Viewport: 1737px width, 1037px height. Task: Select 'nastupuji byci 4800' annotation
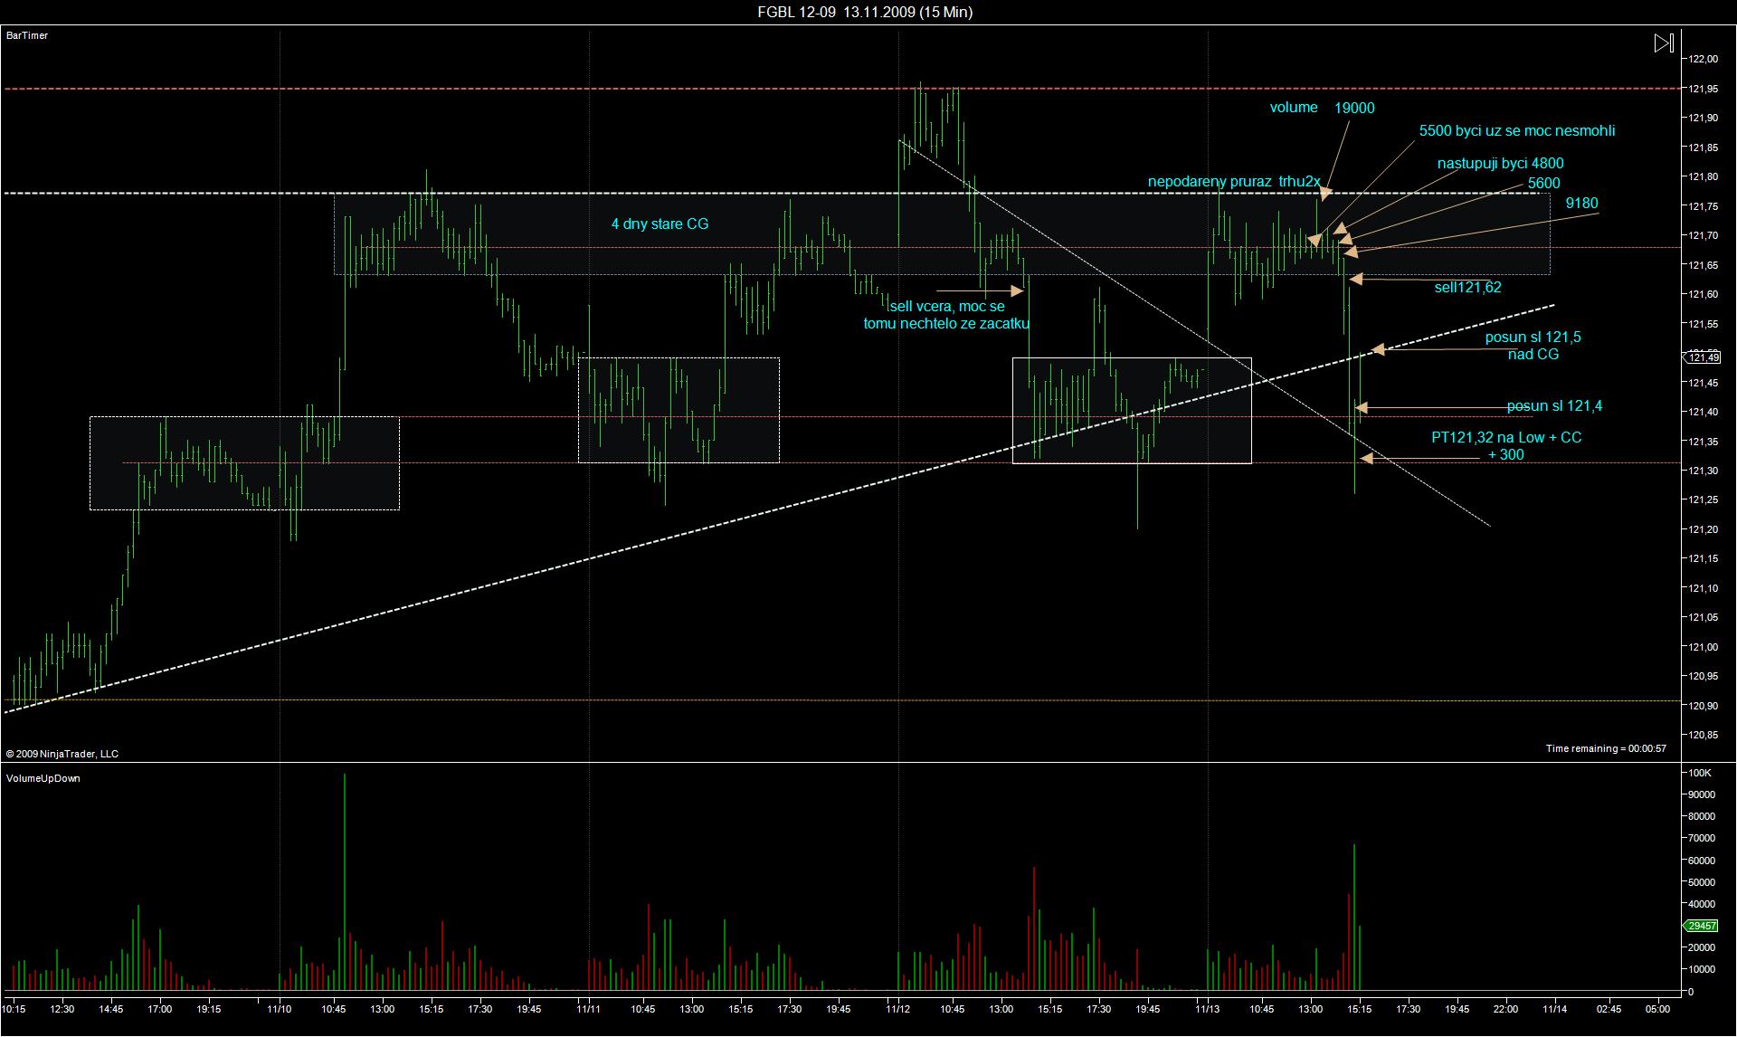click(x=1500, y=163)
